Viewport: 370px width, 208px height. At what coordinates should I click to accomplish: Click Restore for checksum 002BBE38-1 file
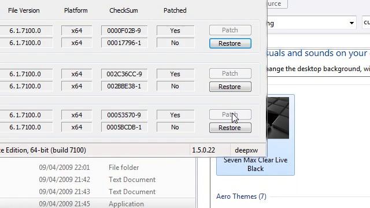point(230,87)
